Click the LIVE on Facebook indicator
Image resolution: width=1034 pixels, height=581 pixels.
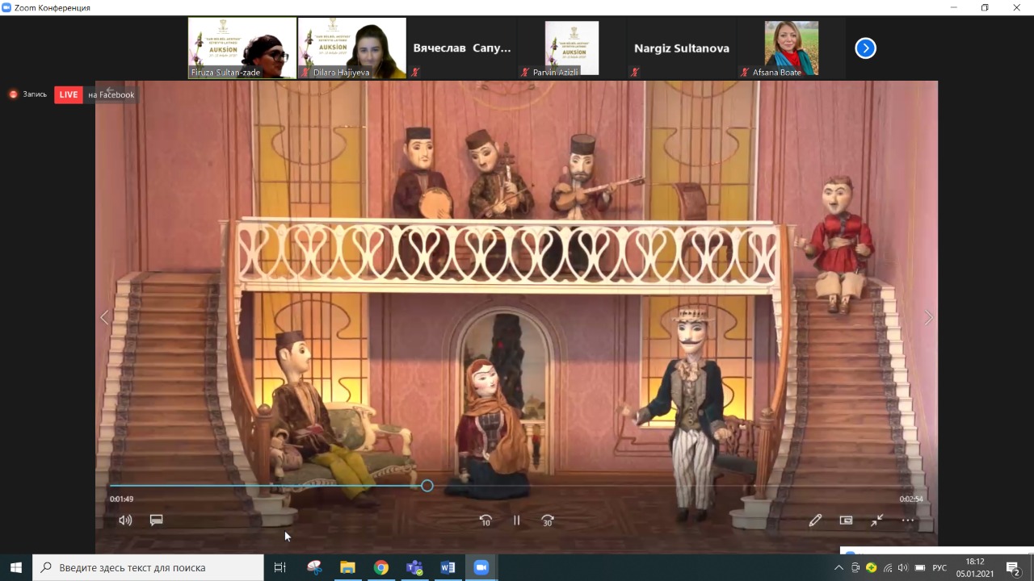[95, 94]
